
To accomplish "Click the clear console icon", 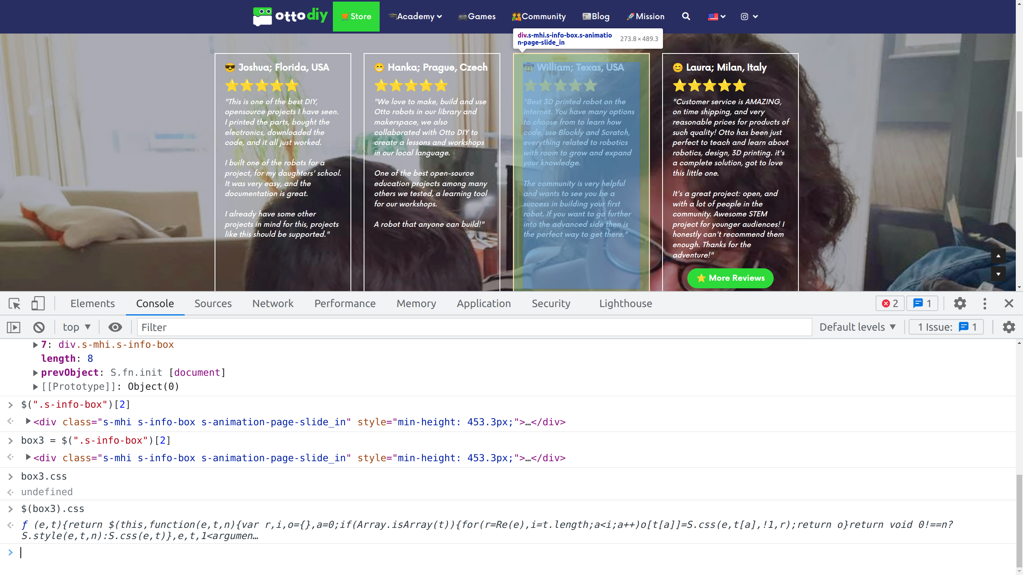I will [x=39, y=327].
